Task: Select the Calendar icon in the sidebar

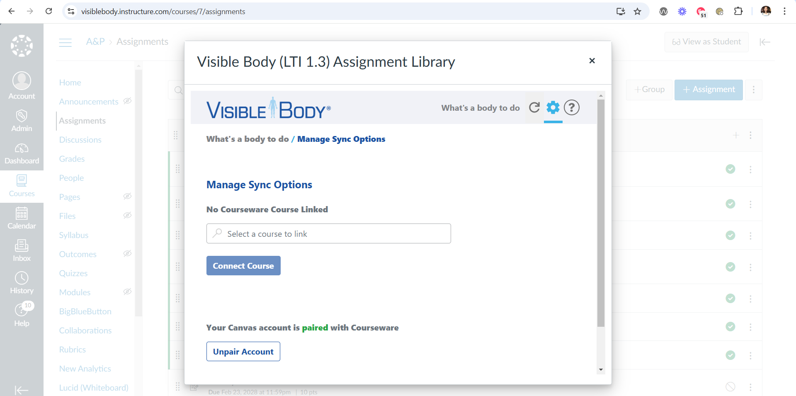Action: (x=22, y=217)
